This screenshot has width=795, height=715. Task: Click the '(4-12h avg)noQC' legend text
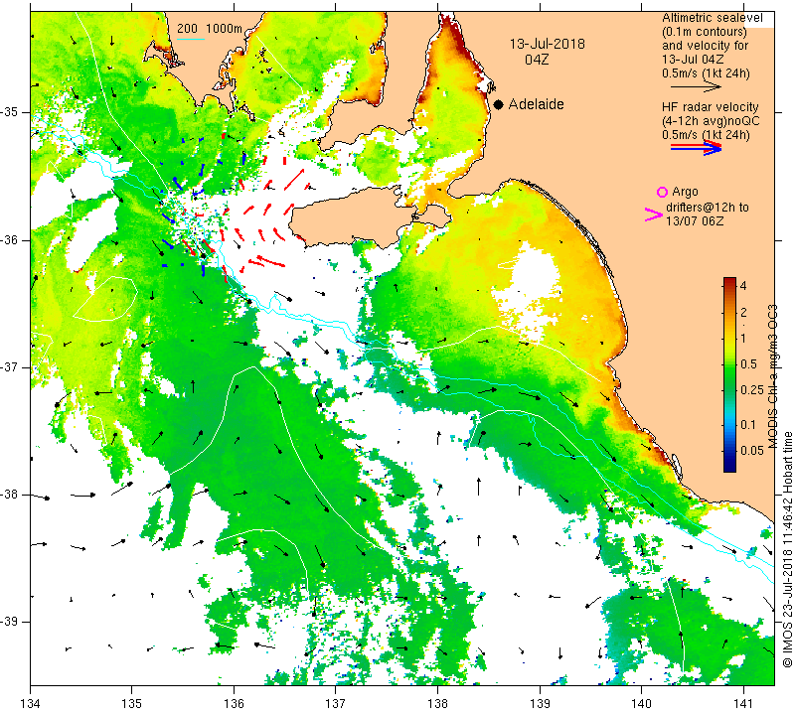point(711,120)
